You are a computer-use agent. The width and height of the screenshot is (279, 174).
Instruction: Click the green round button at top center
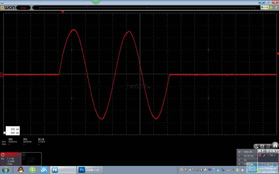96,2
